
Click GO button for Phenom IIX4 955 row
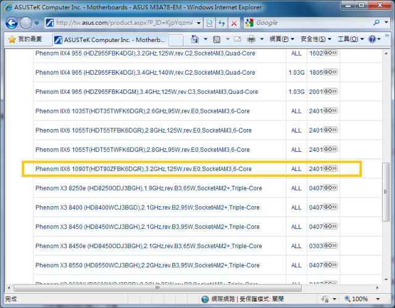[x=330, y=53]
